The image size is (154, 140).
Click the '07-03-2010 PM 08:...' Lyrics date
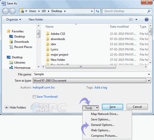pyautogui.click(x=123, y=49)
